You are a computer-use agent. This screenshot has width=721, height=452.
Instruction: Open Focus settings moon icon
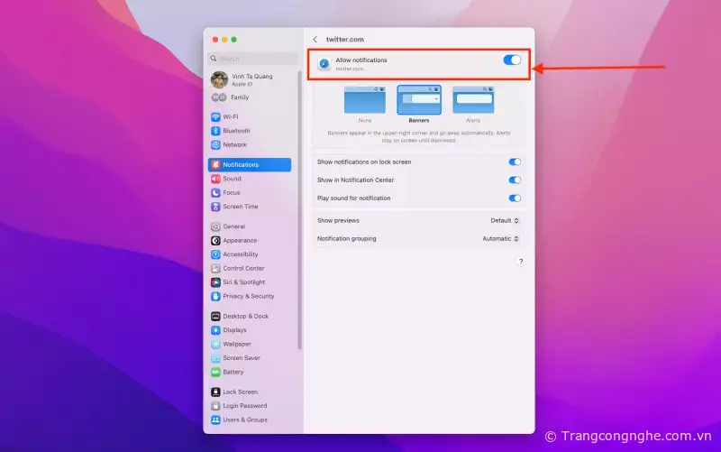point(215,192)
